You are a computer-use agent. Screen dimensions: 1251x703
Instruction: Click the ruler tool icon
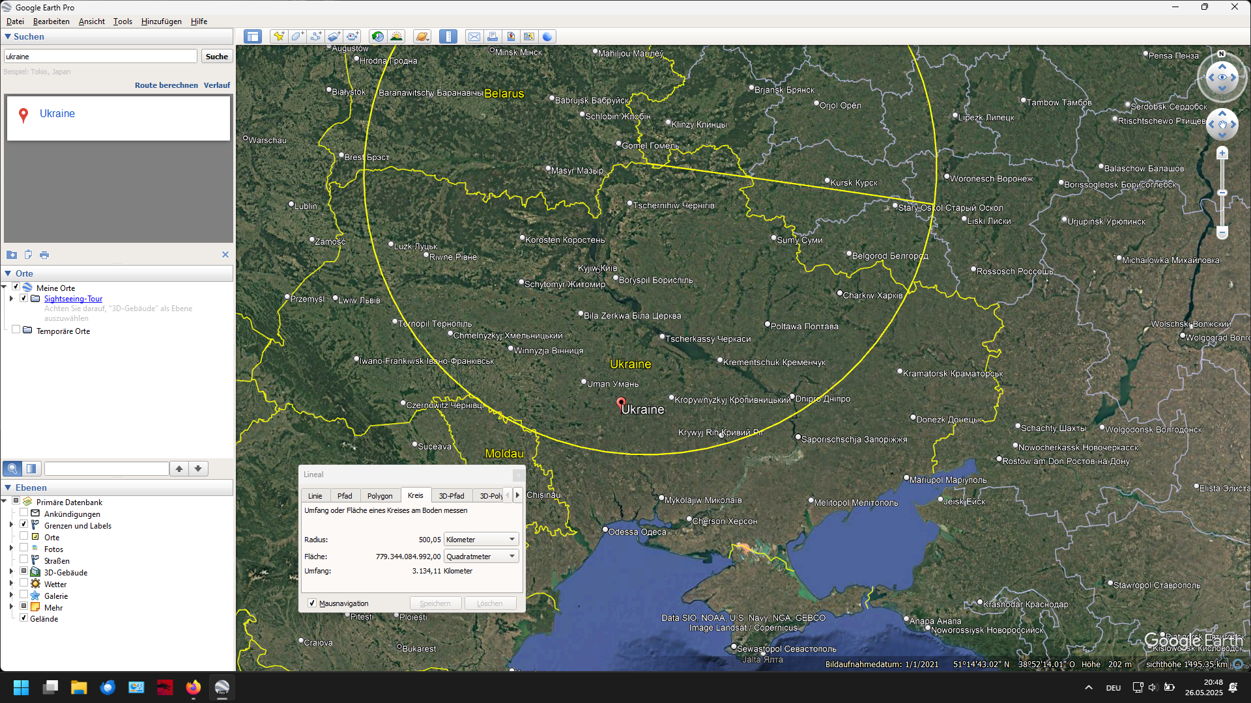tap(448, 36)
